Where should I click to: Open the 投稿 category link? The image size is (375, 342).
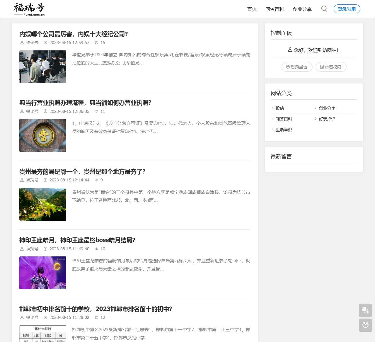tap(280, 108)
